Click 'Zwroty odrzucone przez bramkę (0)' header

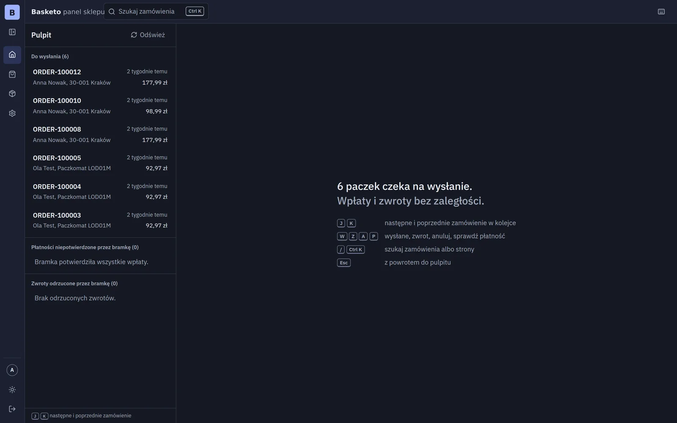[x=74, y=283]
